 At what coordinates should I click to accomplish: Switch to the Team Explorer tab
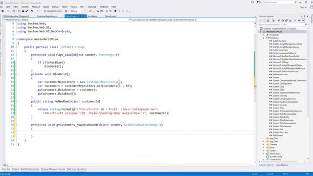tap(282, 165)
